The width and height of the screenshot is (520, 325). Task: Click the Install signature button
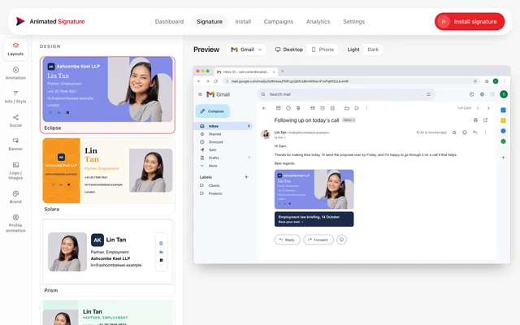(x=470, y=22)
